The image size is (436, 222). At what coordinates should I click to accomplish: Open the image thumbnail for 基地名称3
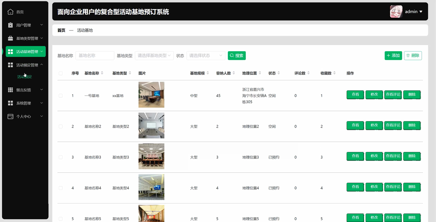coord(151,156)
